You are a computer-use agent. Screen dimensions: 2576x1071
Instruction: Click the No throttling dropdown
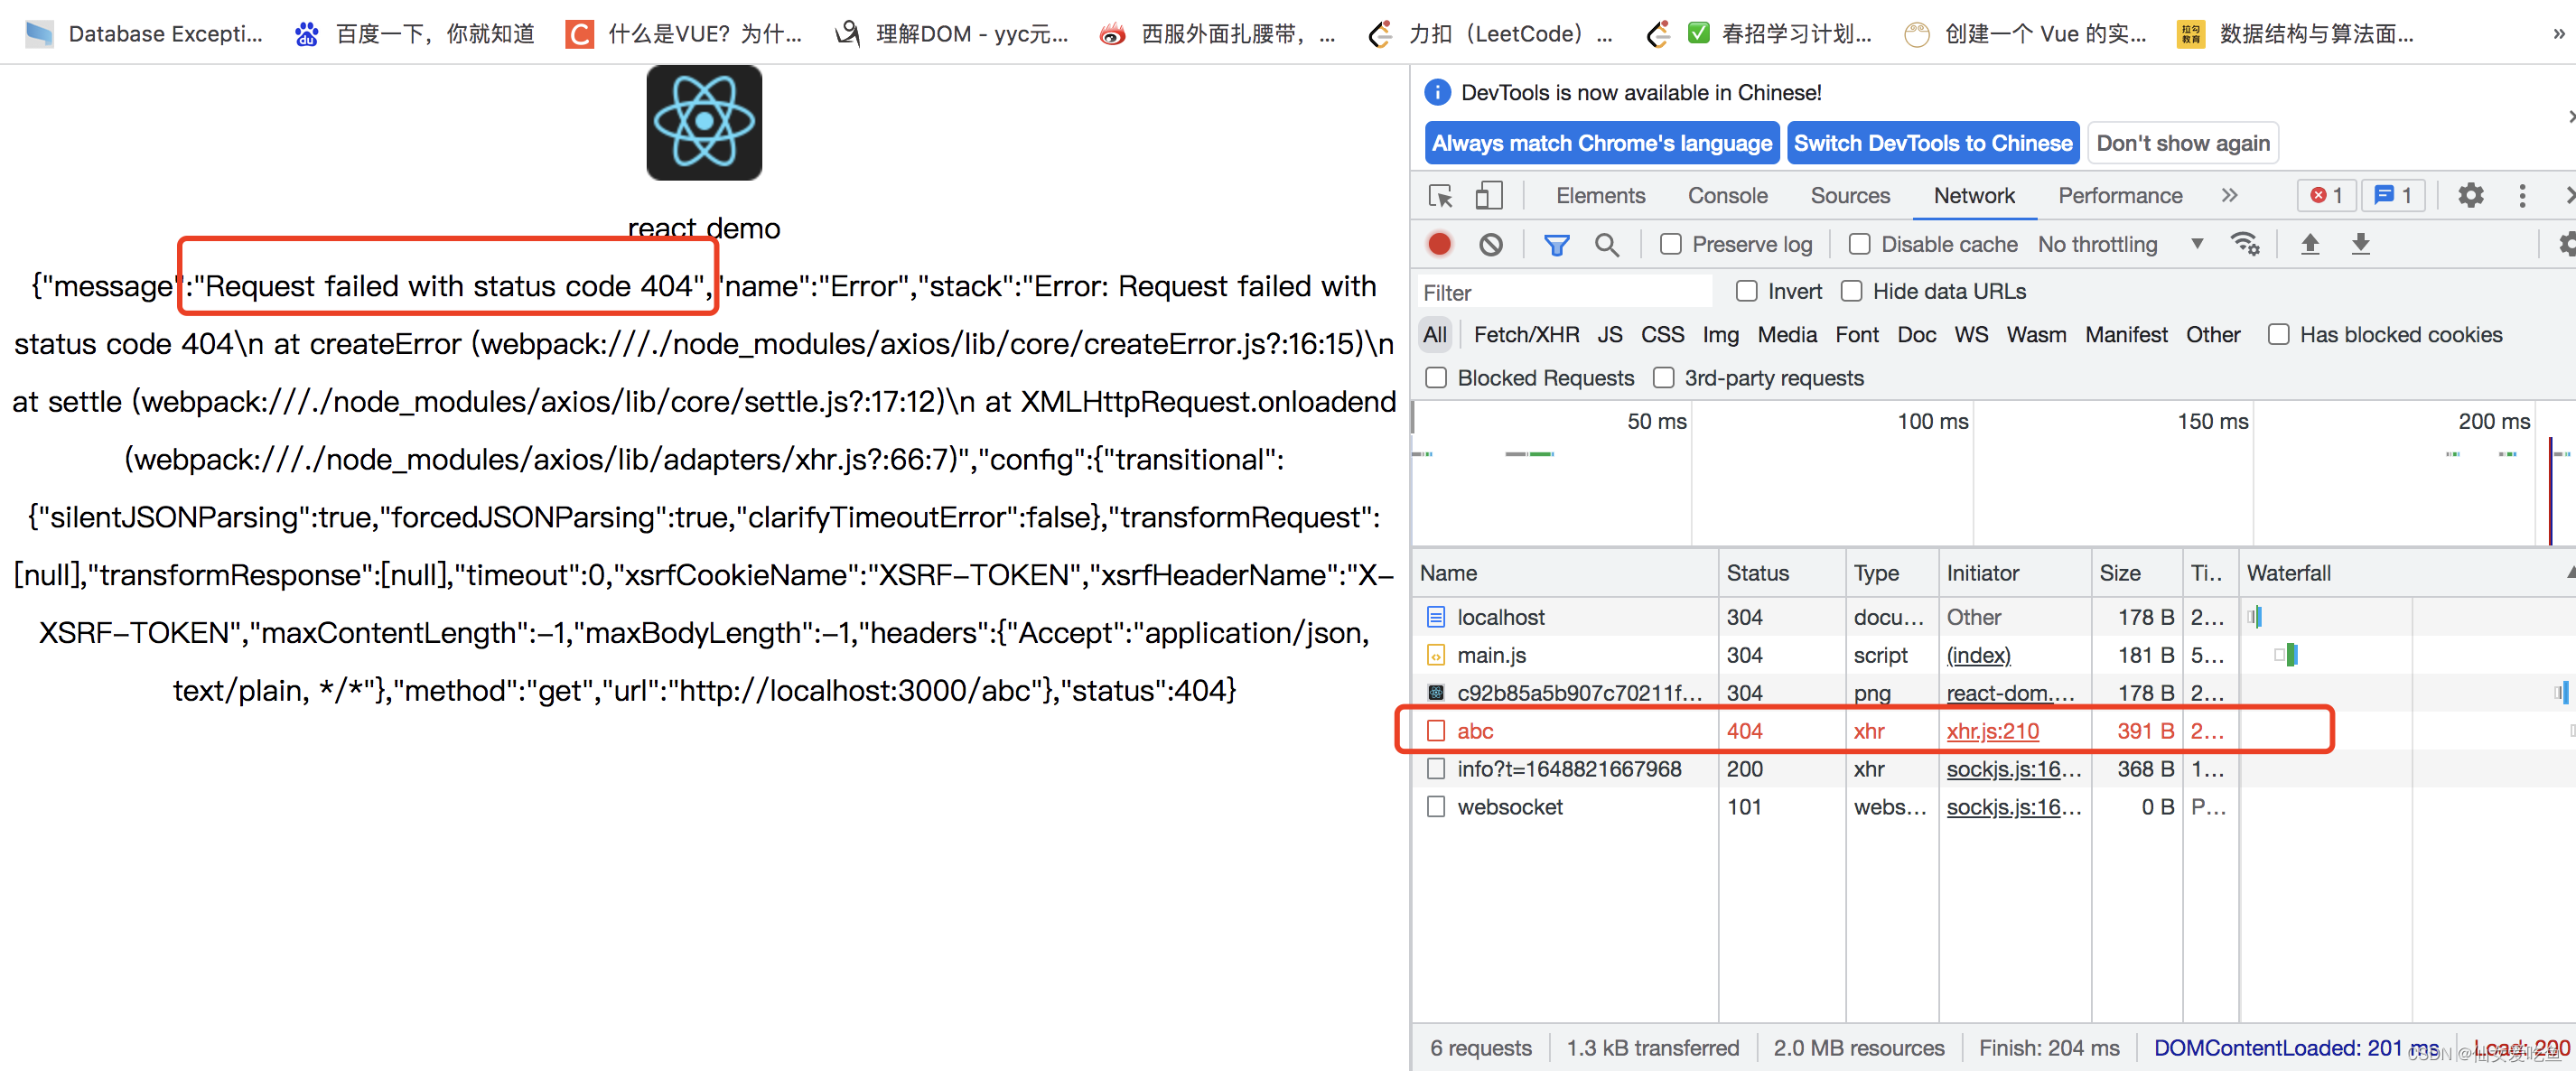pos(2119,247)
